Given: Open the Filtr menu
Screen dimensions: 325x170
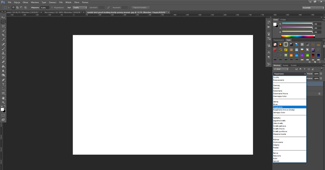Looking at the screenshot, I should (x=61, y=2).
